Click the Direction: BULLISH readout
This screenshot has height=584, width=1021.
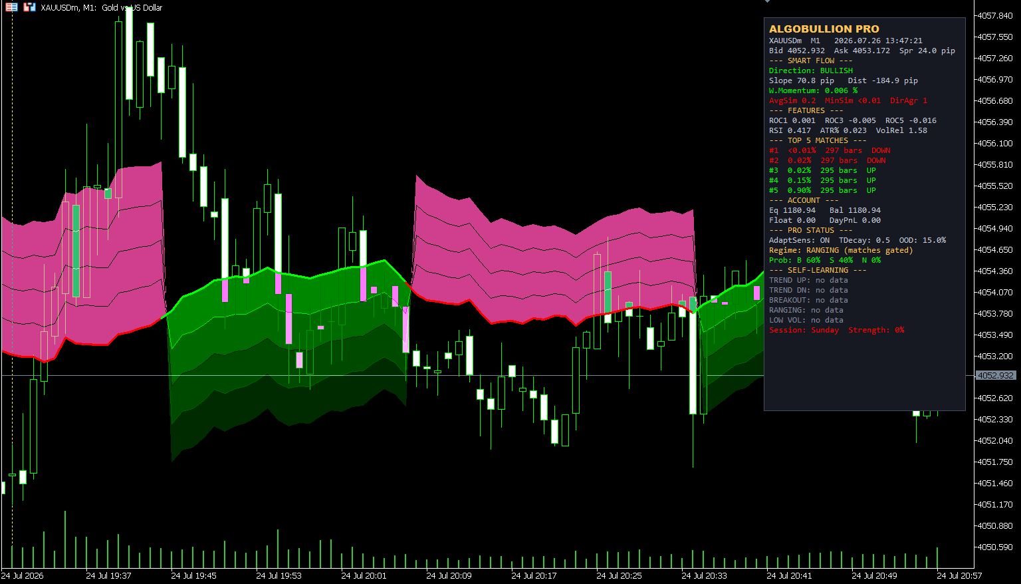click(810, 71)
